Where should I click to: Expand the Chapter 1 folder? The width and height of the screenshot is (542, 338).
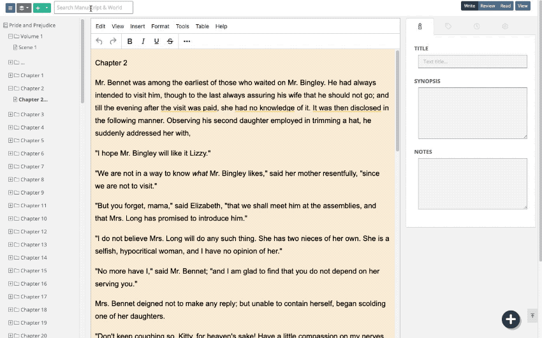tap(10, 75)
